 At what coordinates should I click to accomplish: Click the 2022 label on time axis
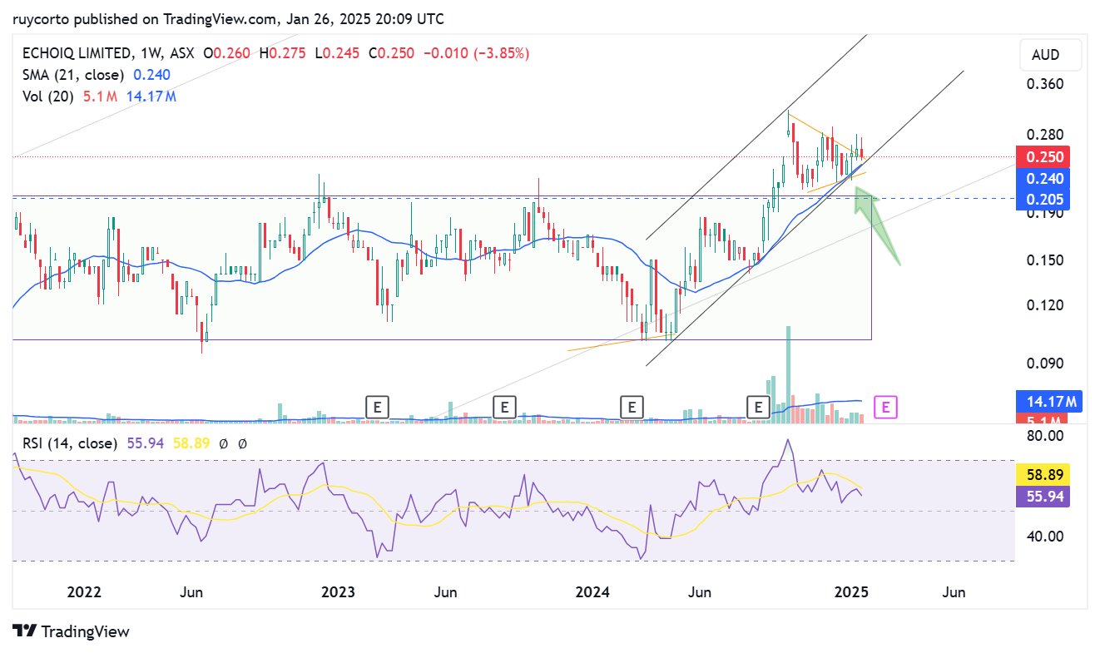coord(84,592)
